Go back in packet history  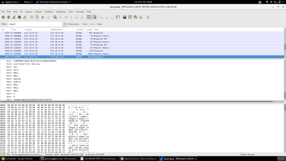click(60, 17)
